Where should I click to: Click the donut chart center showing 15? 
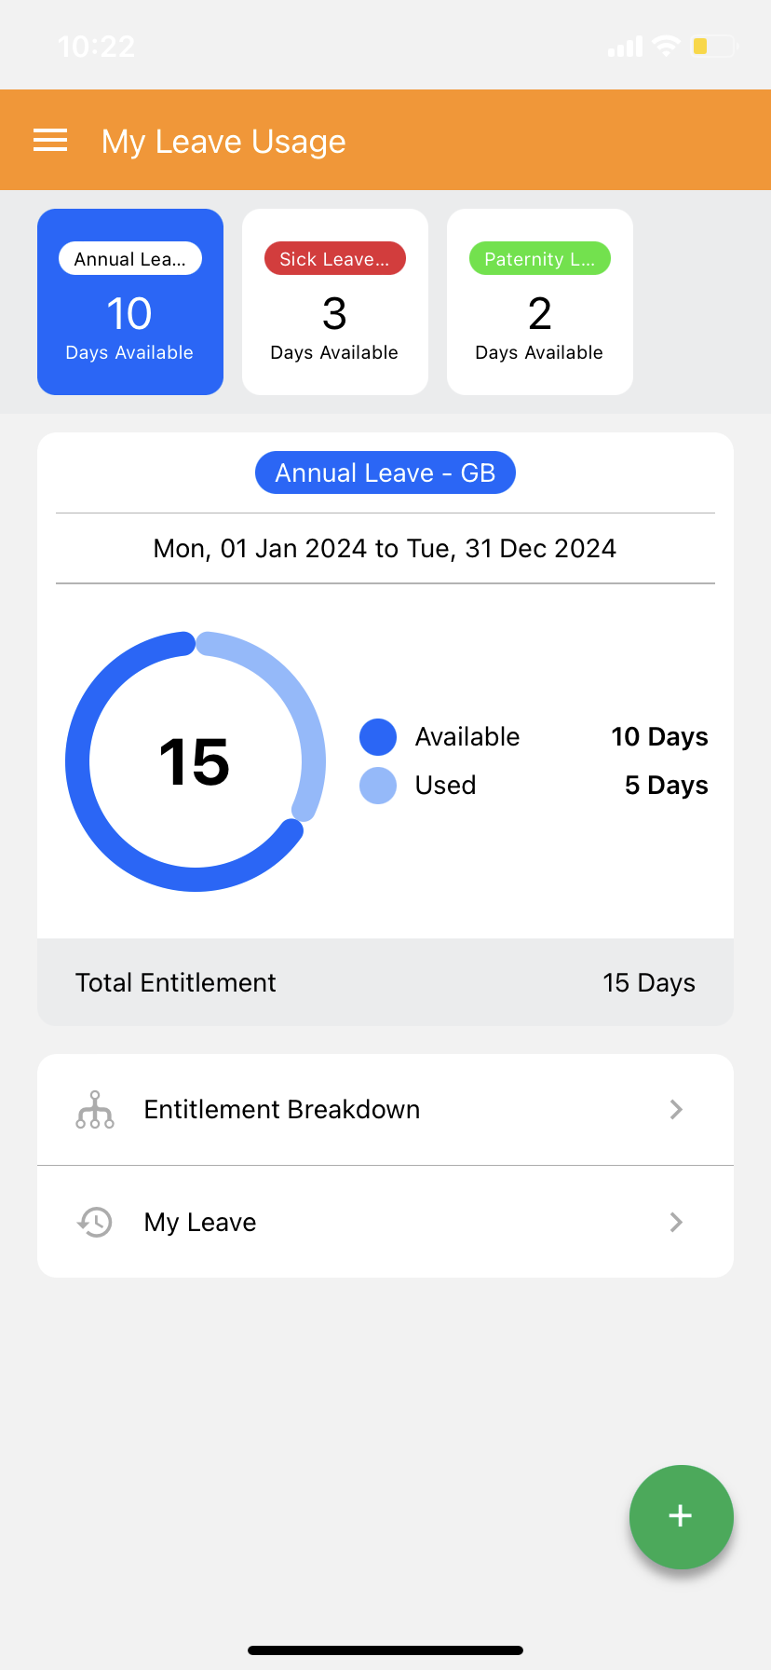coord(195,762)
